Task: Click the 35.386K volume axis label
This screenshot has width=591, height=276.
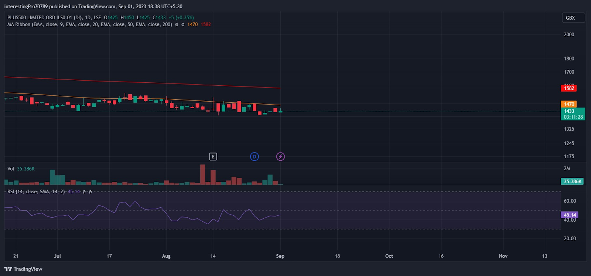Action: [572, 181]
